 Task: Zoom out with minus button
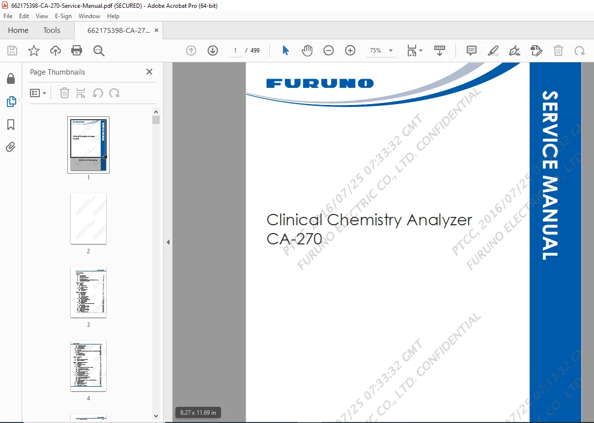coord(329,51)
